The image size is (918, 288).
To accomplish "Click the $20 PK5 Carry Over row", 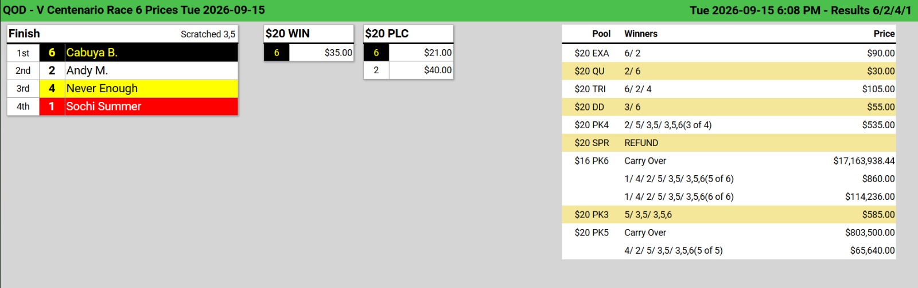I will click(729, 232).
